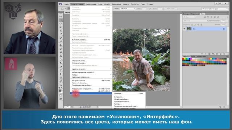
Task: Select the Eyedropper tool
Action: (61, 34)
